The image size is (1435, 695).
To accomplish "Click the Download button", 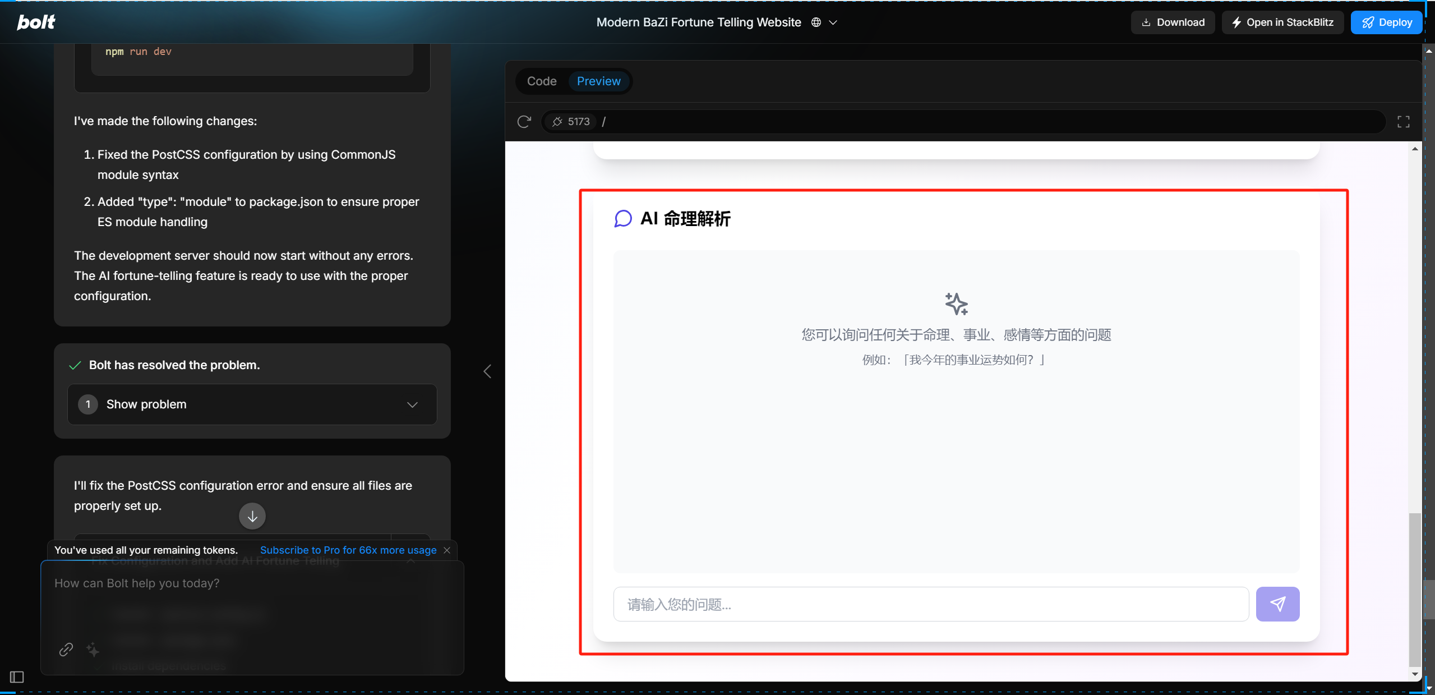I will pos(1172,22).
